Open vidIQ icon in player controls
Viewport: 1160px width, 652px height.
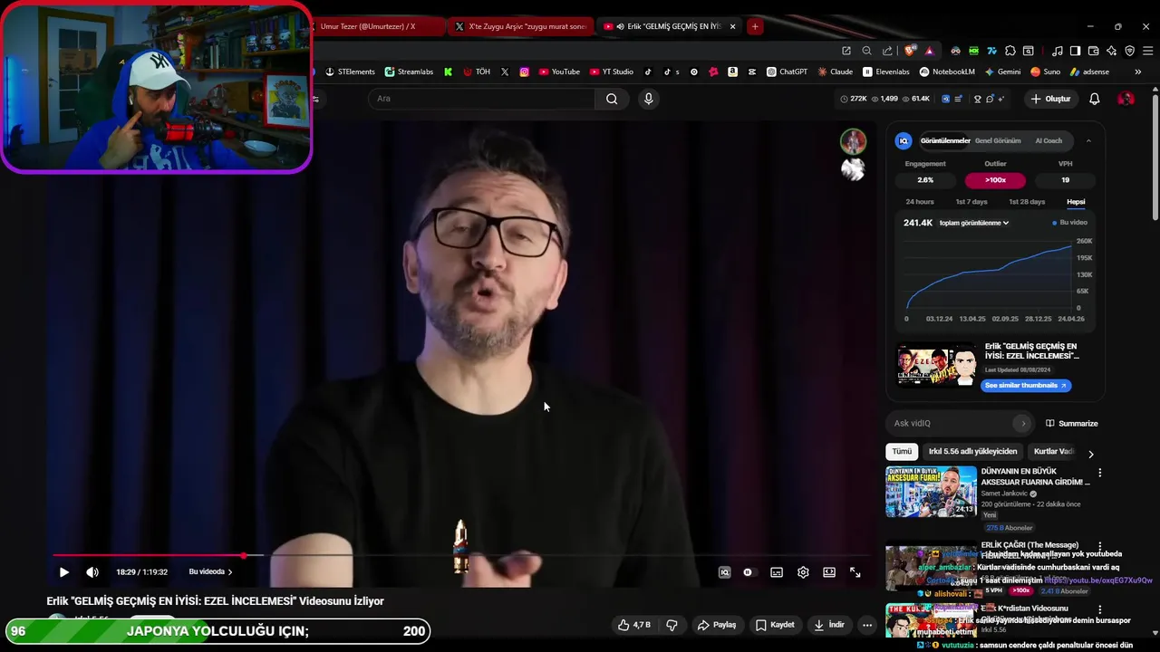point(724,572)
